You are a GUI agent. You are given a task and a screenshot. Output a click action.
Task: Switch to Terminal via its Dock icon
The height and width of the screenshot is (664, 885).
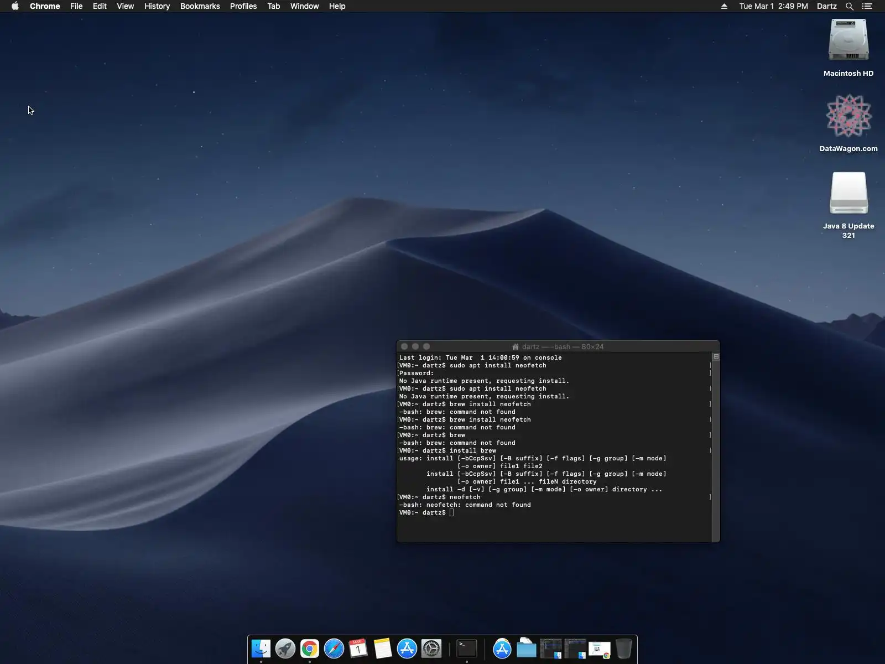pos(467,649)
